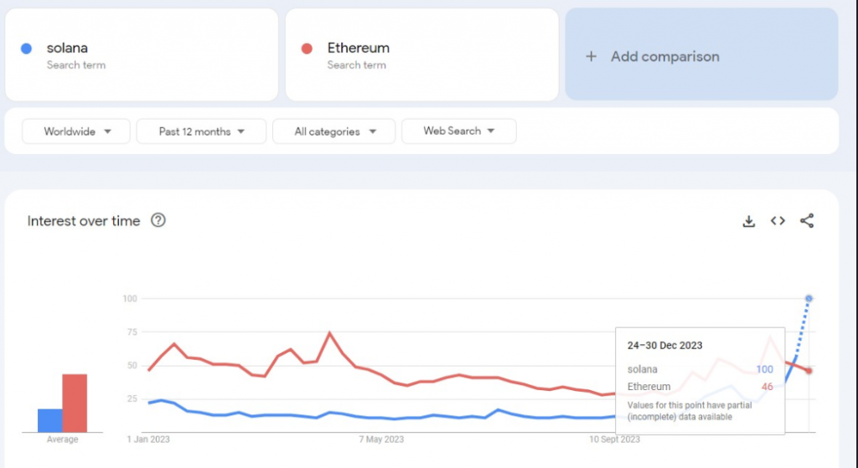The image size is (858, 468).
Task: Click the plus icon in Add comparison
Action: pyautogui.click(x=591, y=56)
